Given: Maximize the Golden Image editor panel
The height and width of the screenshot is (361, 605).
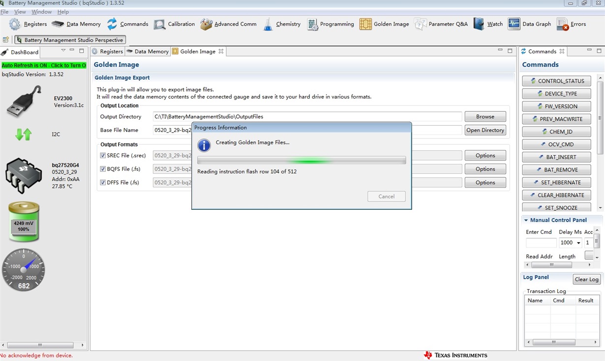Looking at the screenshot, I should (510, 50).
